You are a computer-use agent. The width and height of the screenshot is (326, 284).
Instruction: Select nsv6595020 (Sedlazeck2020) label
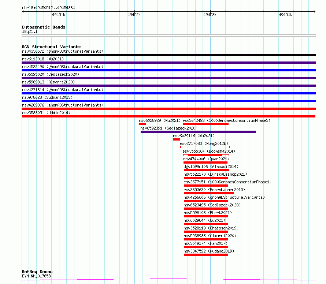[51, 74]
